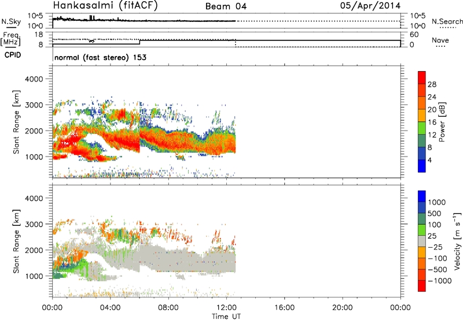Click the '18' frequency axis value
Viewport: 463px width, 320px height.
coord(39,35)
